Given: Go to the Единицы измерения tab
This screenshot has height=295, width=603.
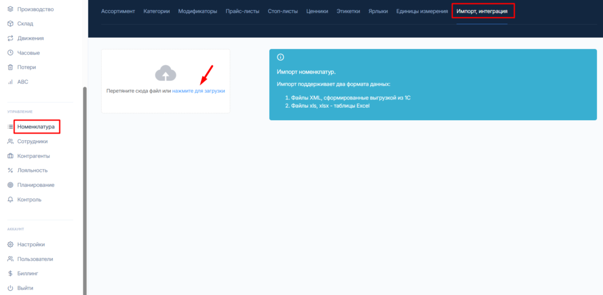Looking at the screenshot, I should (x=422, y=11).
